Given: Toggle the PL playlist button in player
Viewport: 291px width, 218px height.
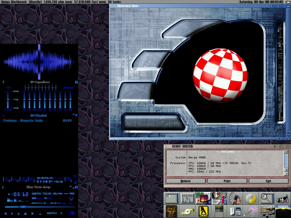Looking at the screenshot, I should click(x=70, y=203).
